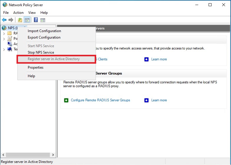Click the RADIUS Clients configure link
Image resolution: width=231 pixels, height=165 pixels.
[101, 59]
